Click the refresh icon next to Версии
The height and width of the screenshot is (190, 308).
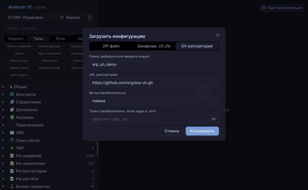coord(90,17)
